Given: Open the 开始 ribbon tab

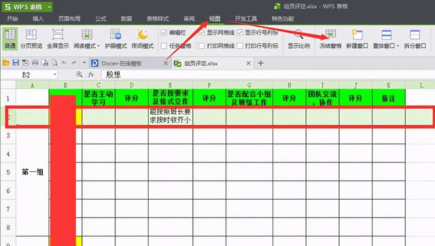Looking at the screenshot, I should point(12,18).
